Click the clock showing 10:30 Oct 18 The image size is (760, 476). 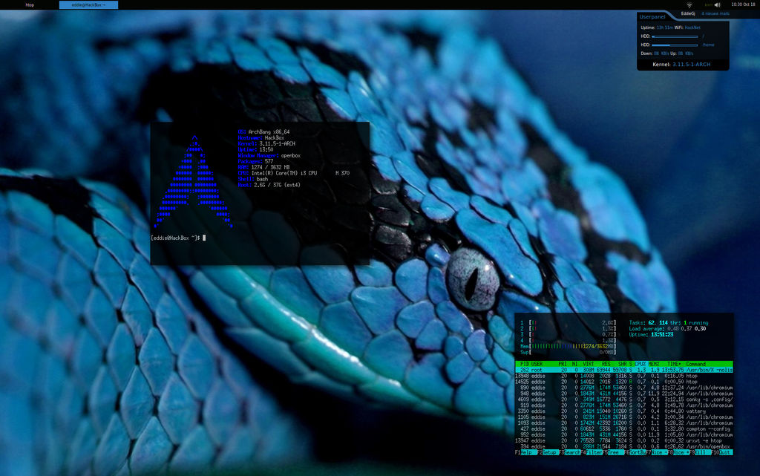(x=743, y=4)
